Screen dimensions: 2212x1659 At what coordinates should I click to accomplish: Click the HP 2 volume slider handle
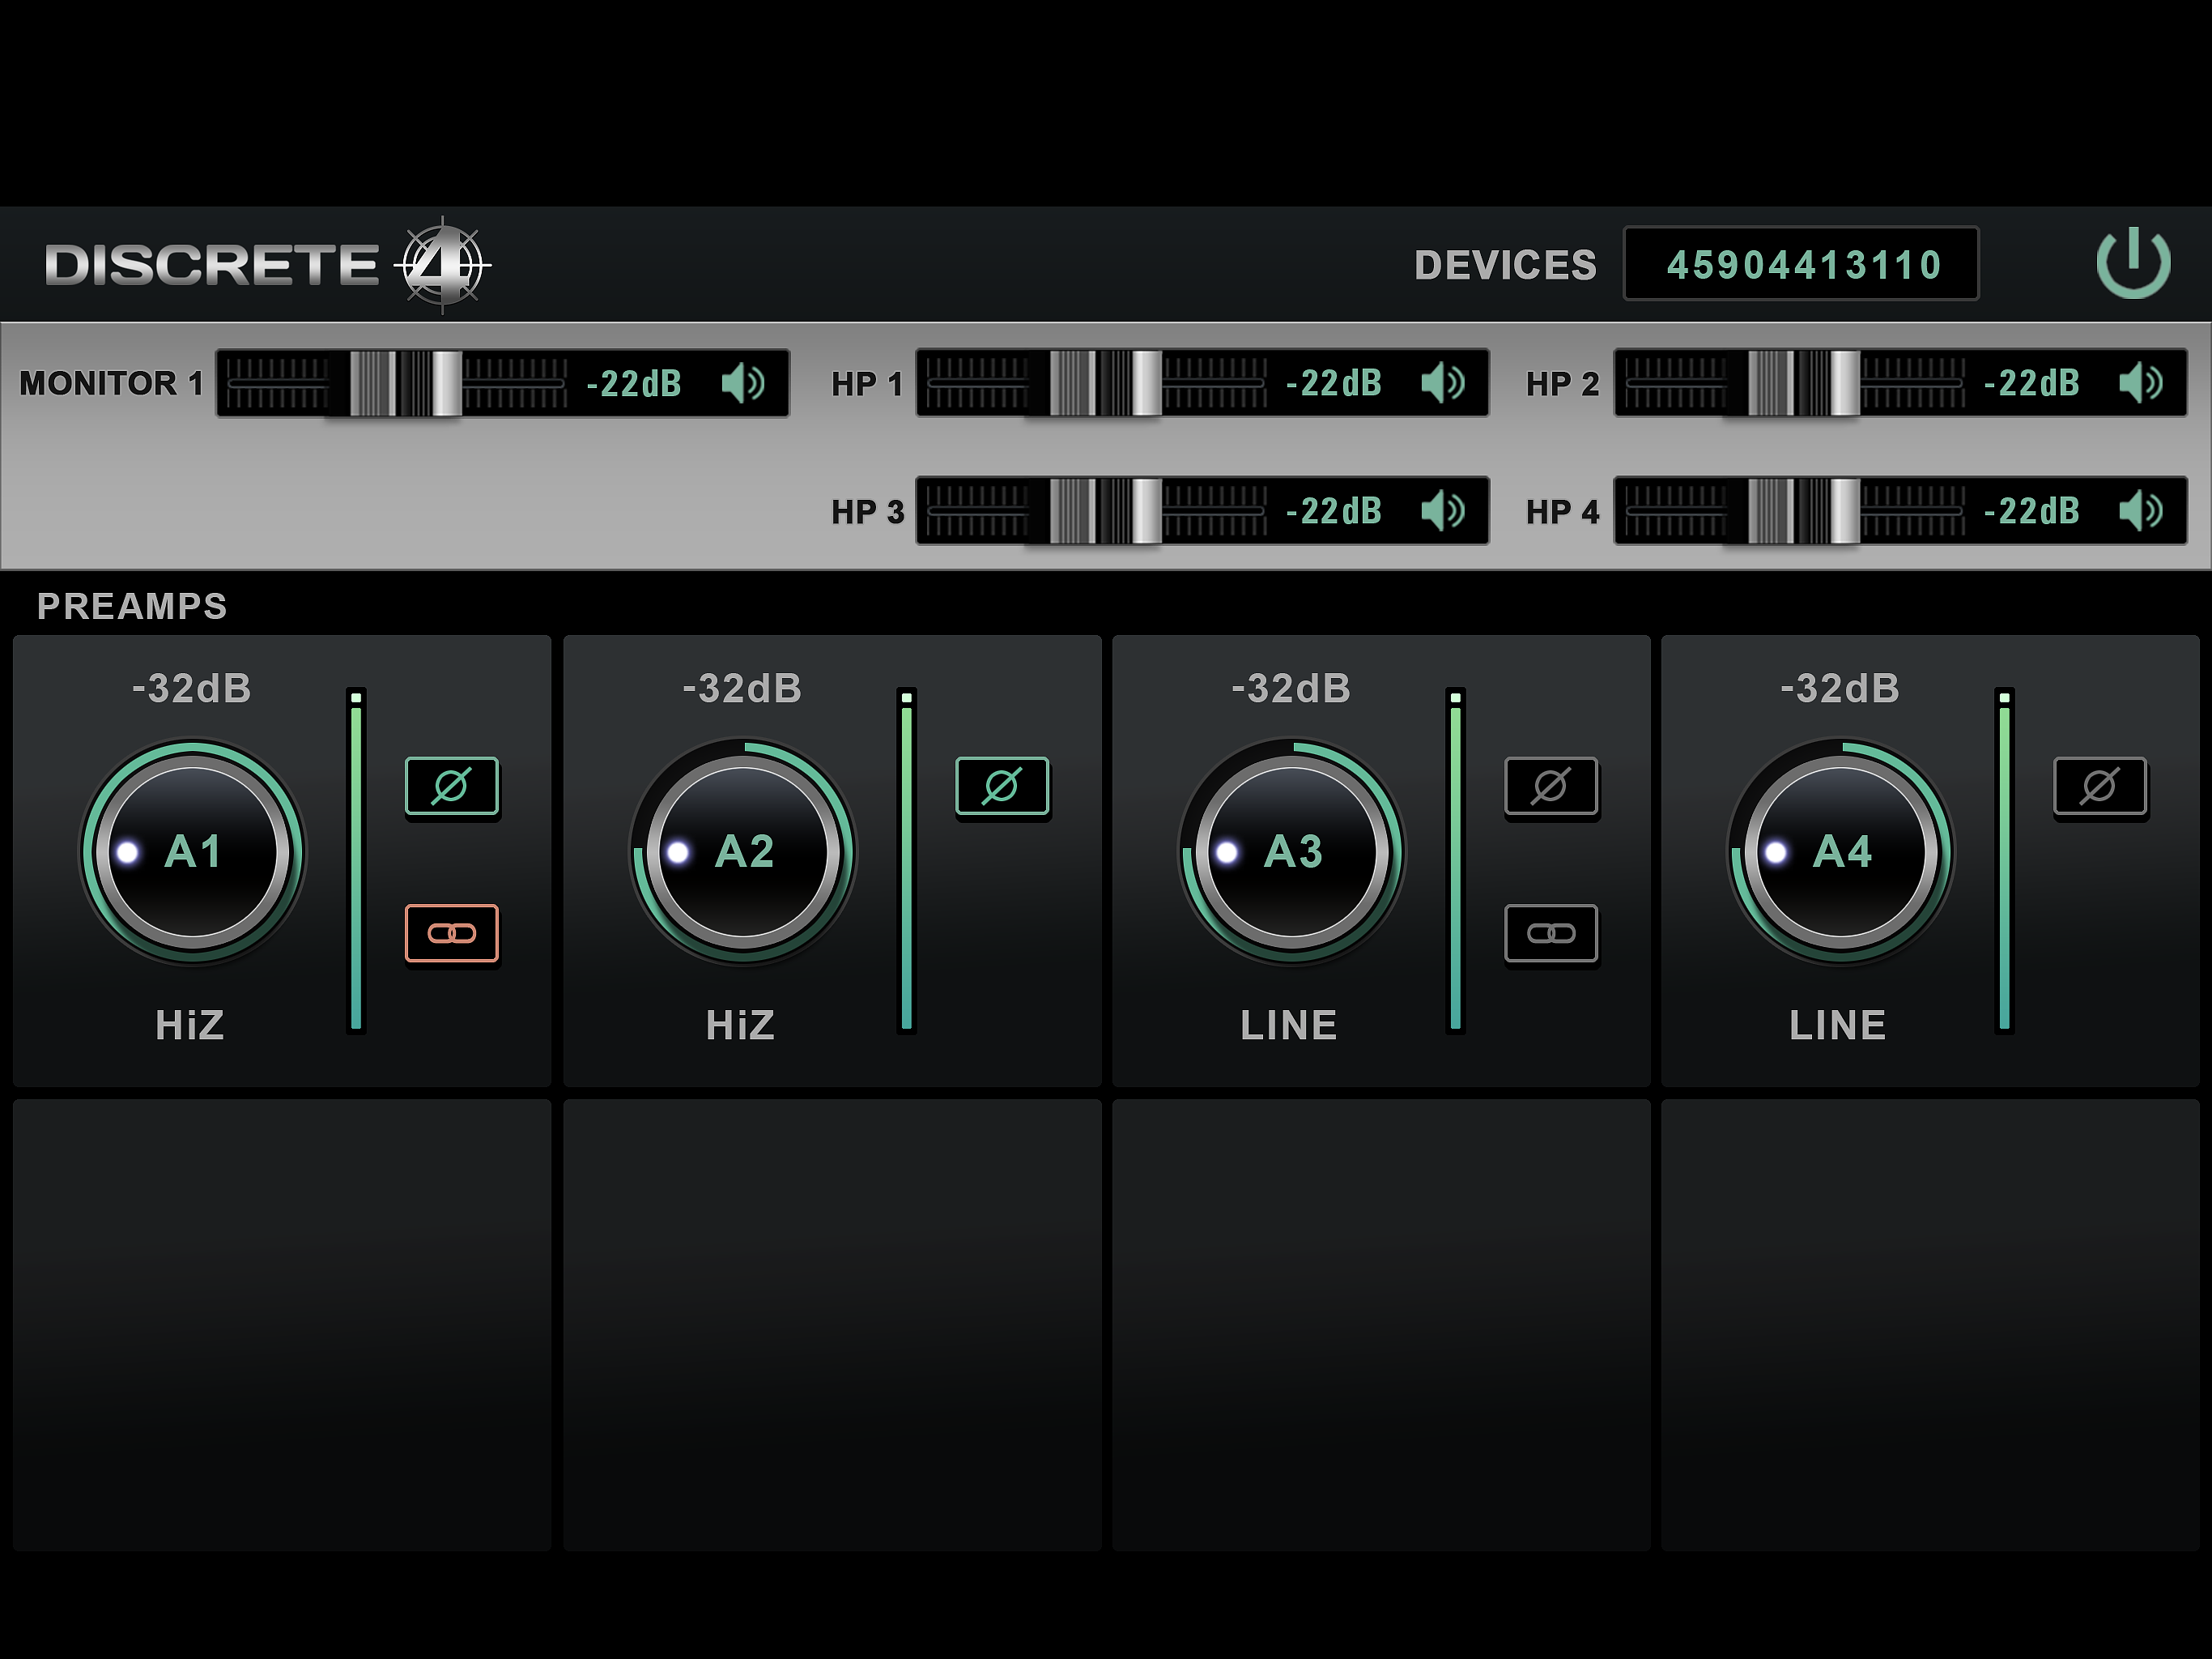coord(1803,383)
